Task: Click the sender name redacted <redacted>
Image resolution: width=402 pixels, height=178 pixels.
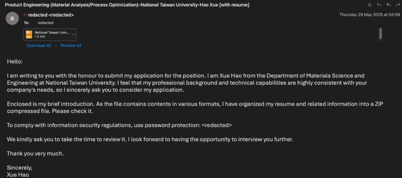Action: [x=51, y=15]
